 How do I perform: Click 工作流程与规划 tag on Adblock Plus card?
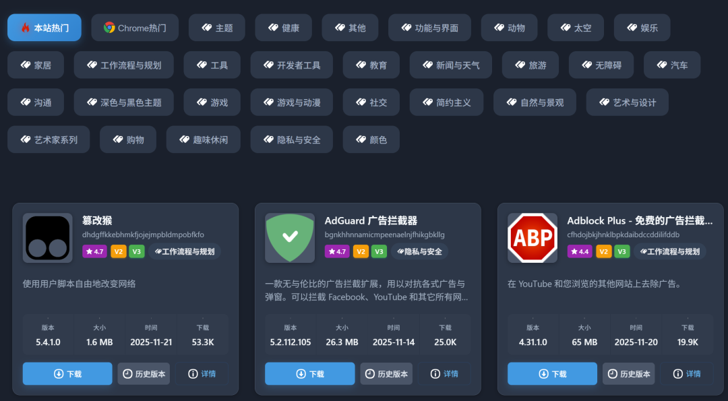(x=669, y=251)
